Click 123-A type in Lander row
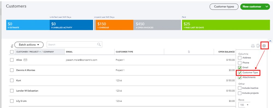This screenshot has width=273, height=108. [x=119, y=91]
